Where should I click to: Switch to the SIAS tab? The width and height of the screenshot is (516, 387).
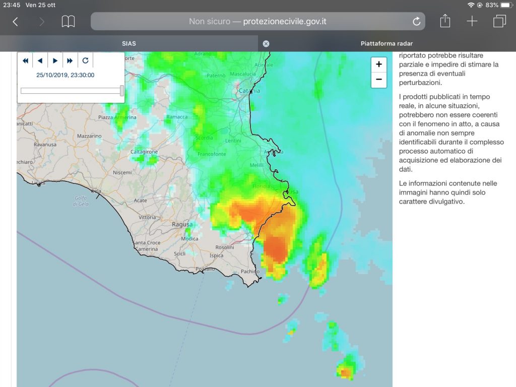tap(129, 43)
